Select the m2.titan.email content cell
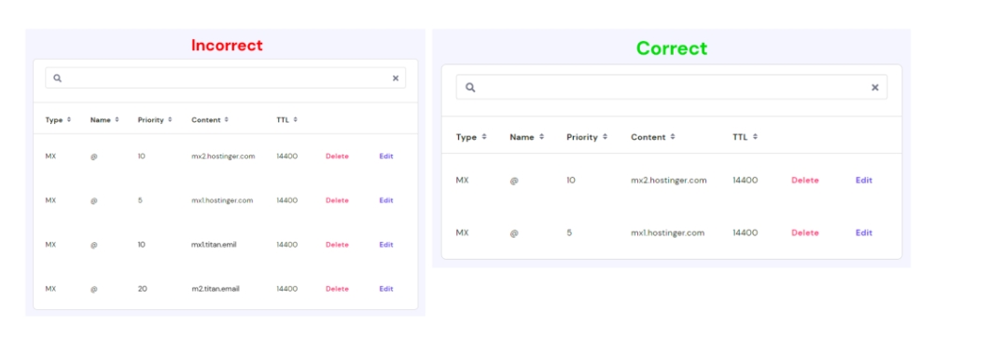The height and width of the screenshot is (353, 989). point(216,289)
